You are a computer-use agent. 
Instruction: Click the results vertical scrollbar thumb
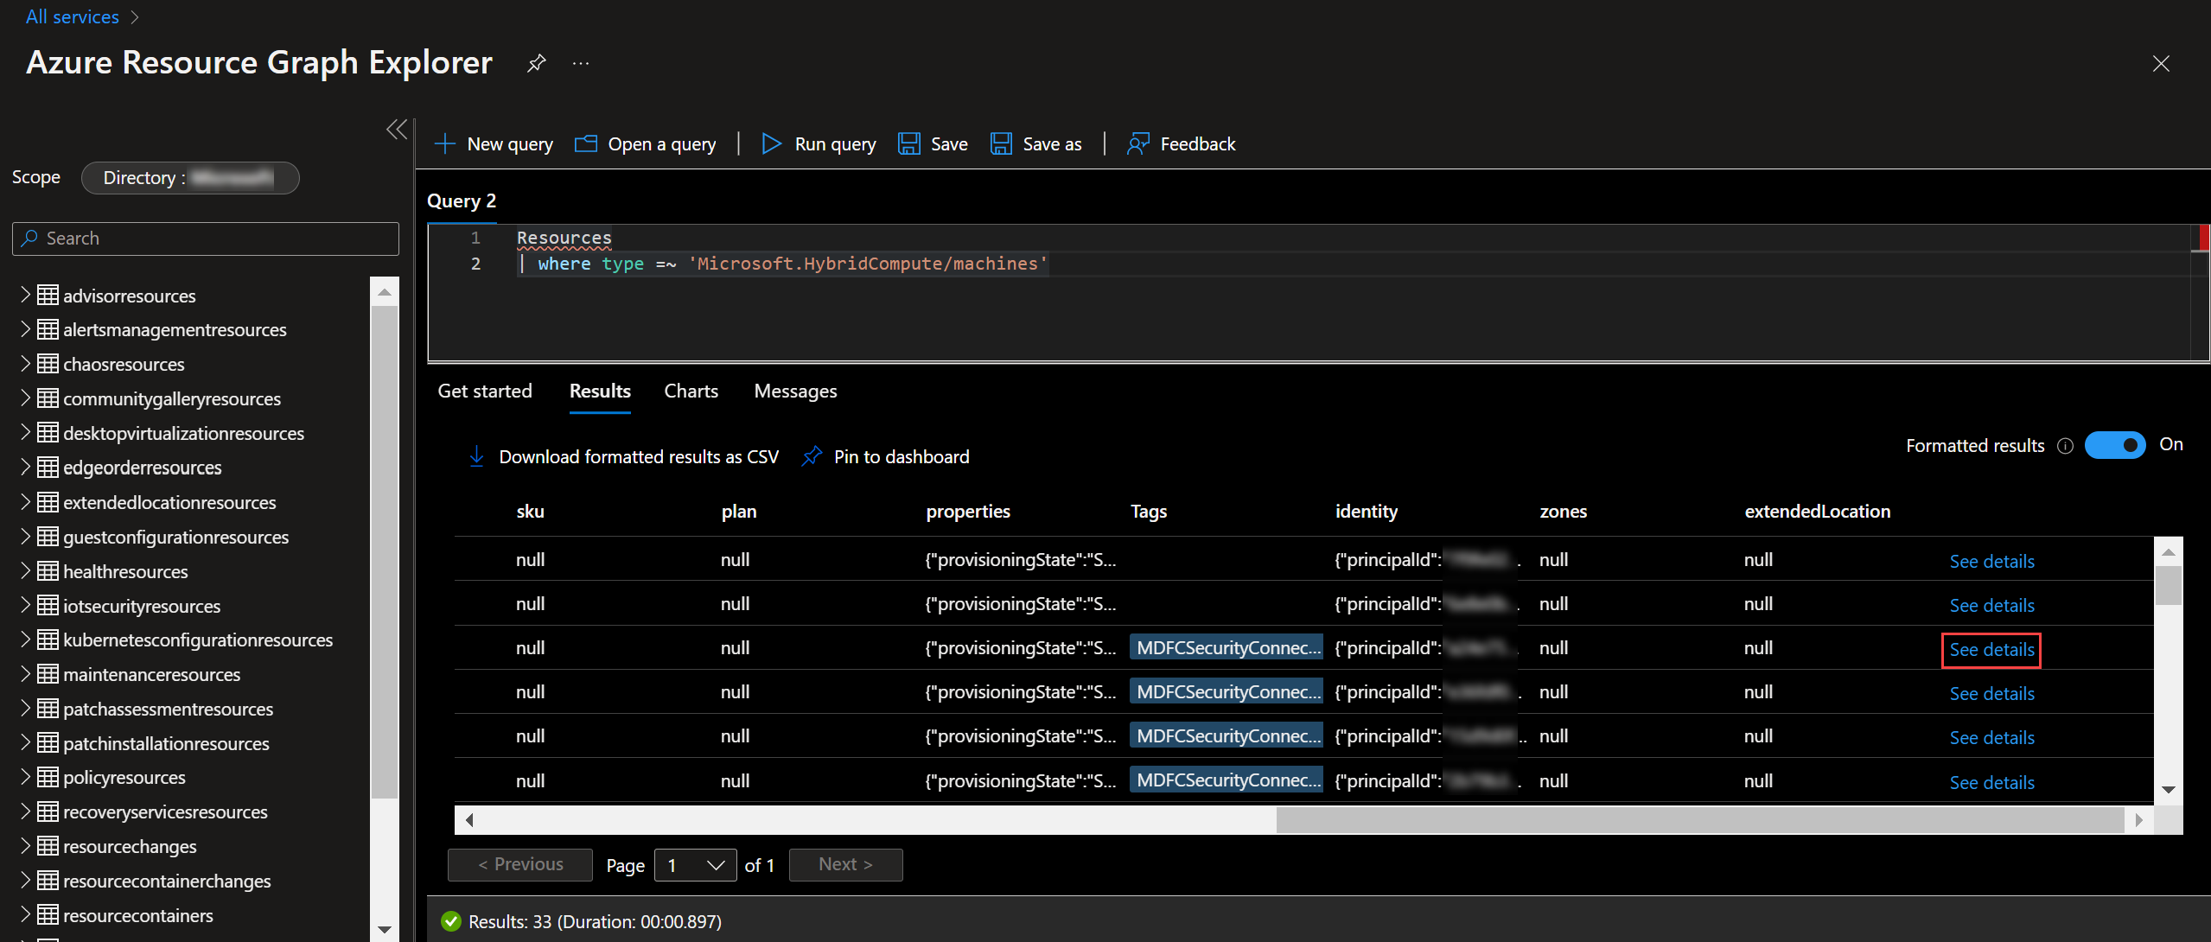2168,584
